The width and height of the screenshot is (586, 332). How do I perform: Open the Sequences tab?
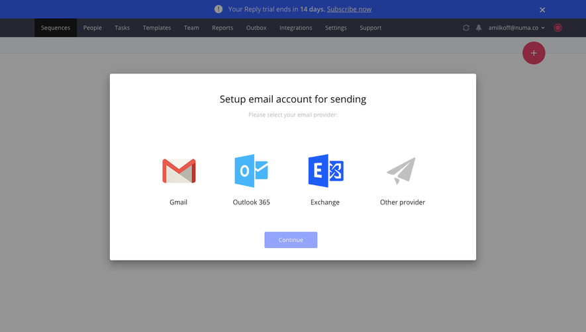tap(56, 28)
